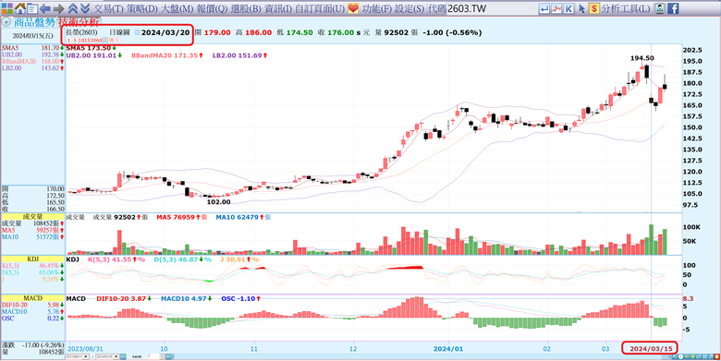721x361 pixels.
Task: Open the date dropdown beside 日線圖
Action: click(x=138, y=32)
